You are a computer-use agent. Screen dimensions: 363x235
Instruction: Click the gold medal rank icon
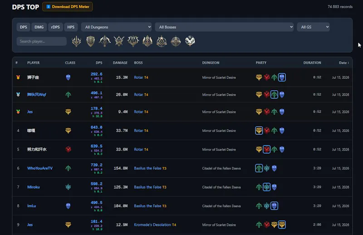click(18, 77)
